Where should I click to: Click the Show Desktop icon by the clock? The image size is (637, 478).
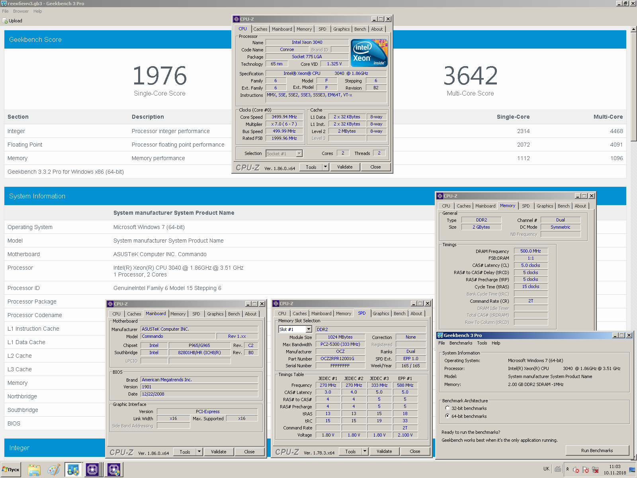tap(632, 470)
